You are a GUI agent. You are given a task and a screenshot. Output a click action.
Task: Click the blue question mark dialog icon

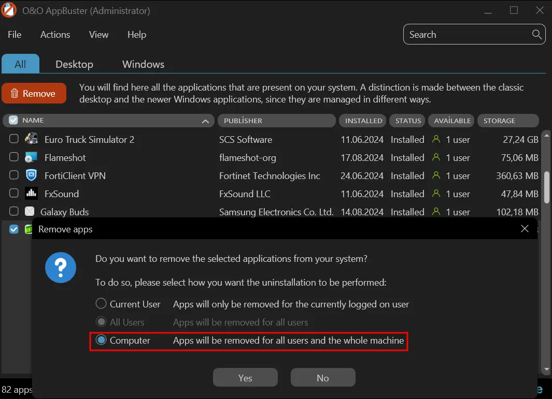[x=61, y=268]
